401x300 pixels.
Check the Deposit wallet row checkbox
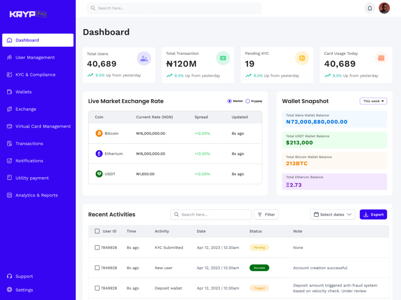coord(97,288)
